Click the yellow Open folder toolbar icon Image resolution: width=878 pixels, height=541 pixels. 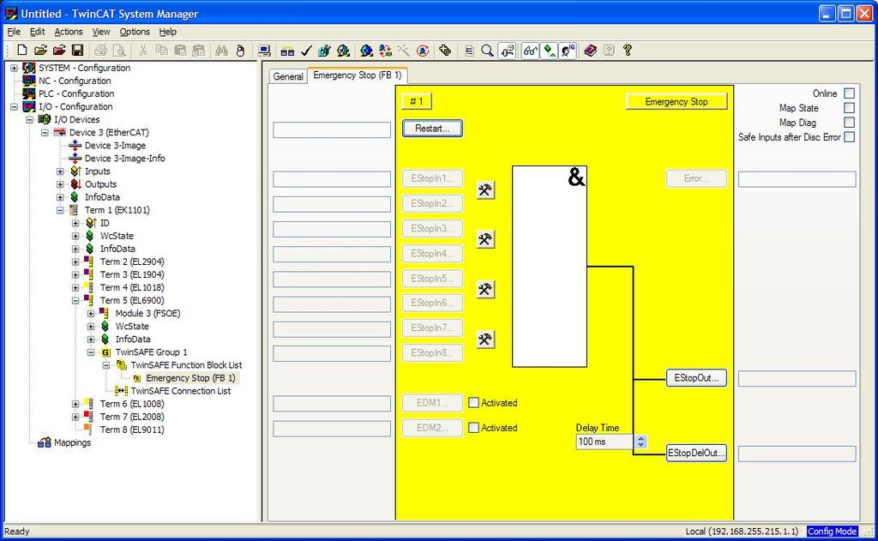click(40, 51)
